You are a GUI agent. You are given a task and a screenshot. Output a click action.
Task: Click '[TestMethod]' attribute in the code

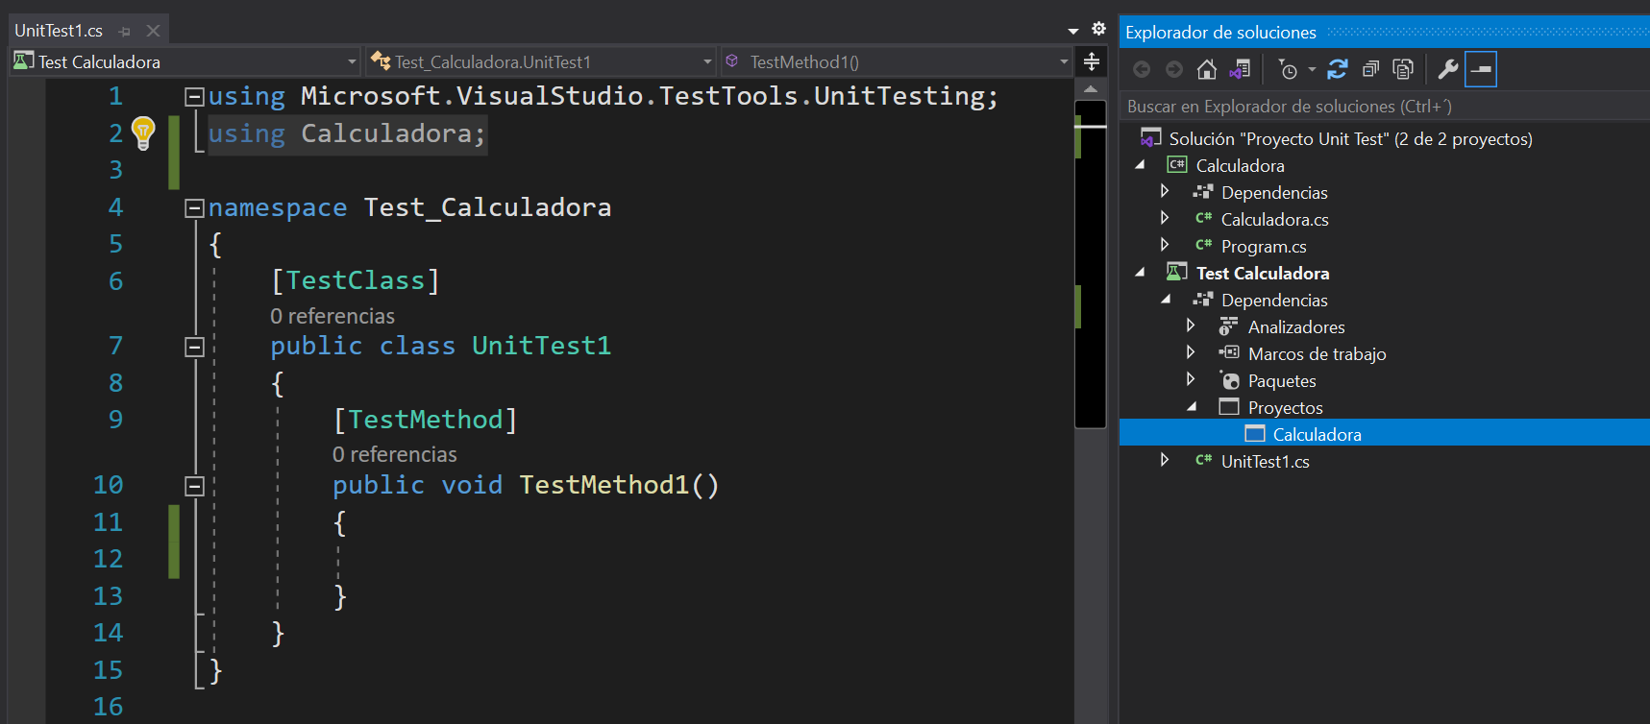pyautogui.click(x=426, y=420)
